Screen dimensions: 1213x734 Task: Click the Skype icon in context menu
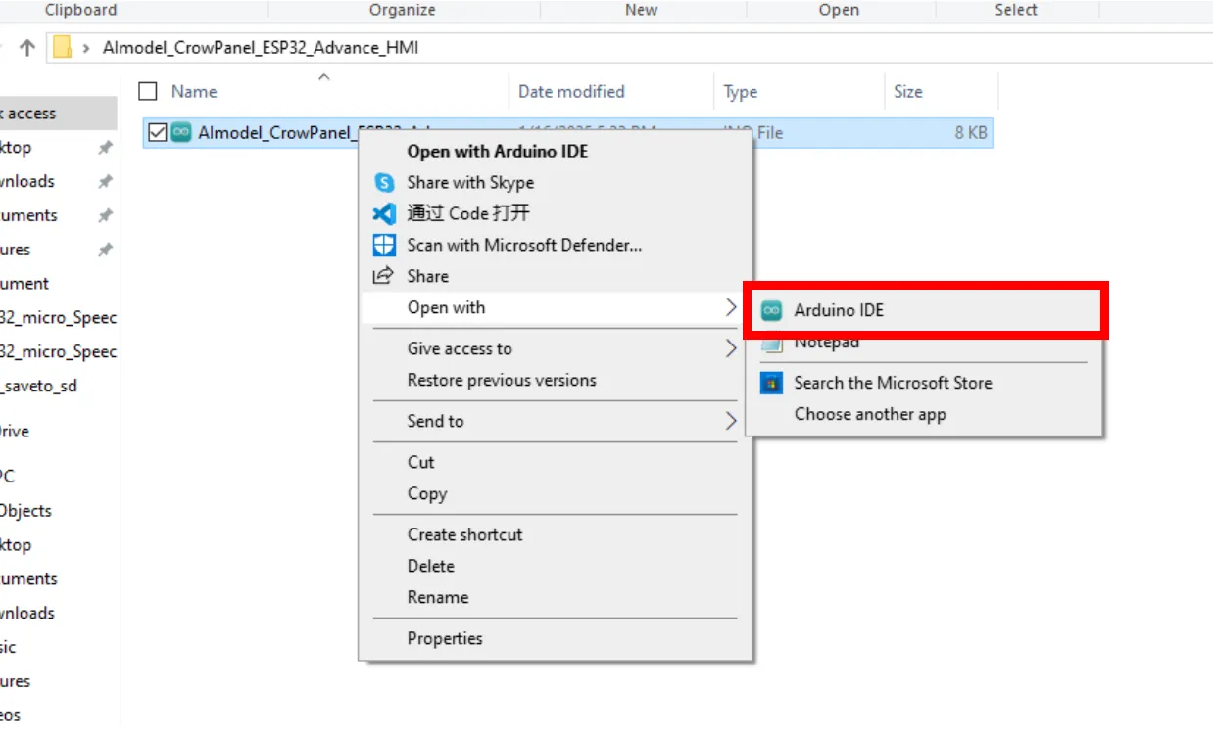click(x=384, y=183)
